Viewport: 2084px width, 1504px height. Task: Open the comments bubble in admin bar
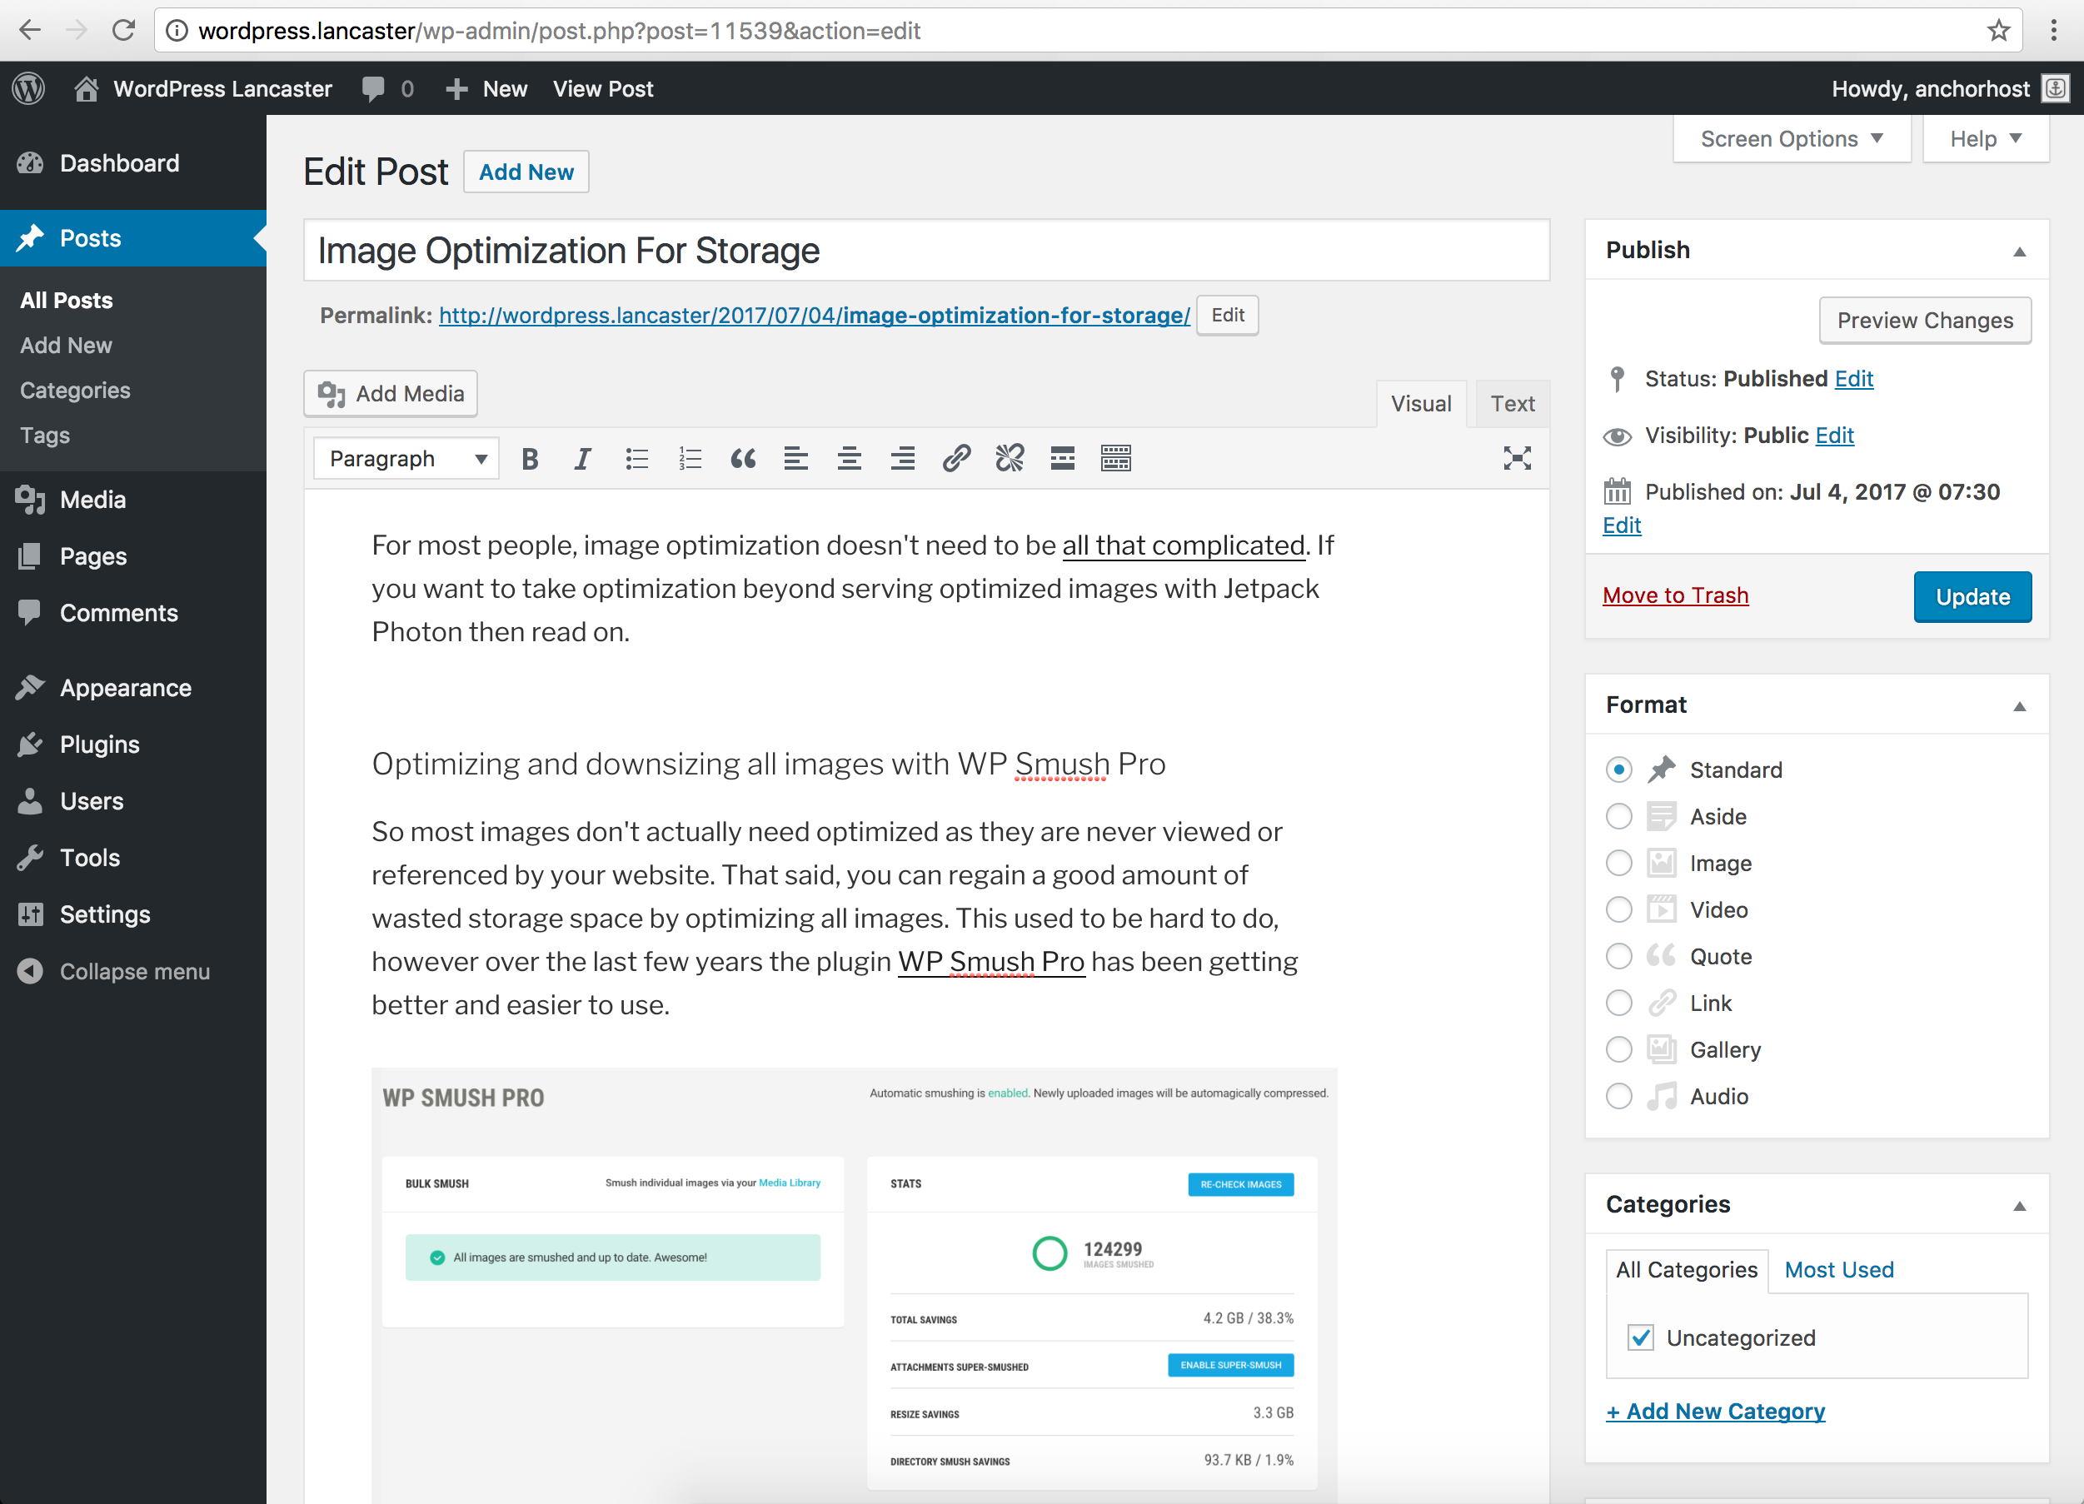point(373,89)
